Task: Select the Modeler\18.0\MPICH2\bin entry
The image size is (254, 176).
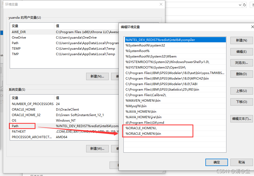Action: 175,79
